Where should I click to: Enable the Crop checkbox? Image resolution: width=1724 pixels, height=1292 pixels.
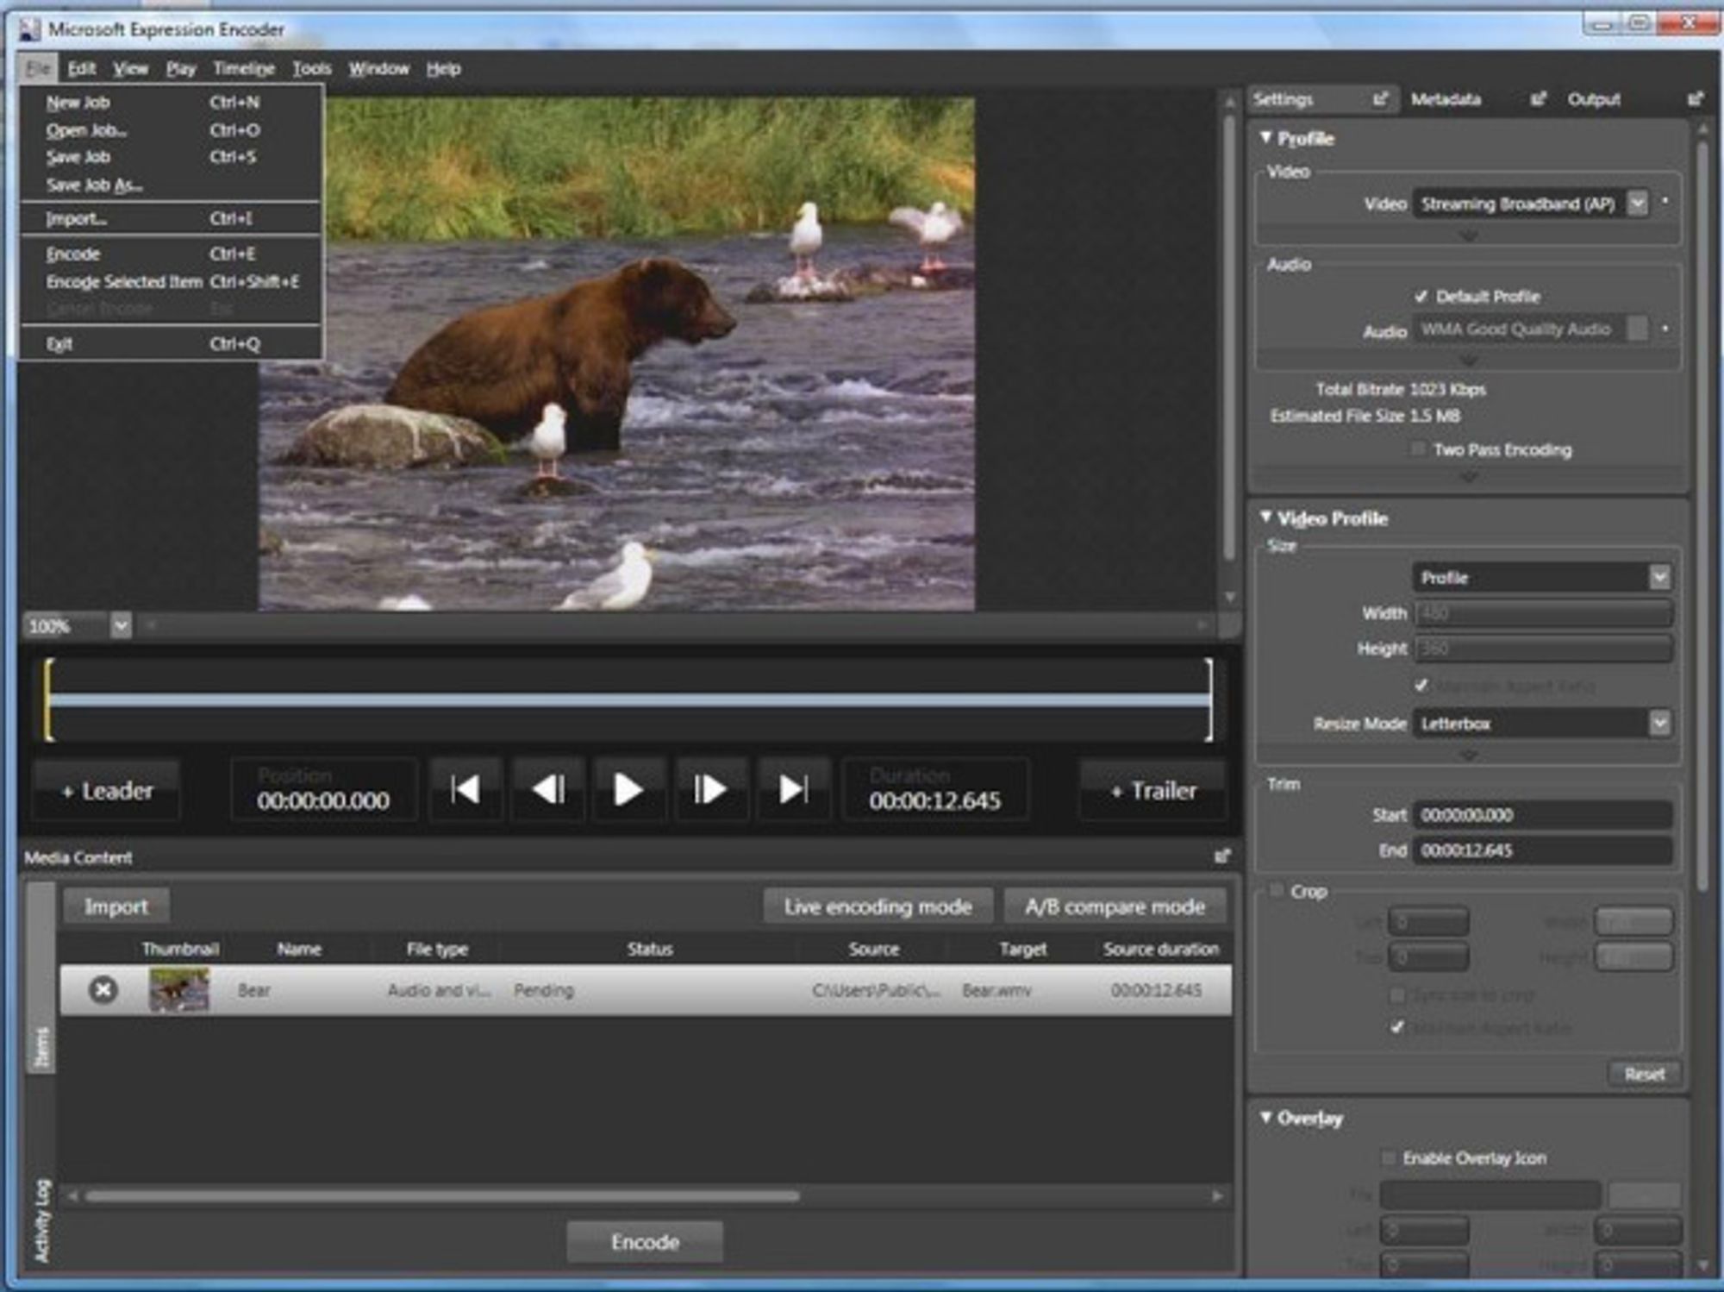1277,891
